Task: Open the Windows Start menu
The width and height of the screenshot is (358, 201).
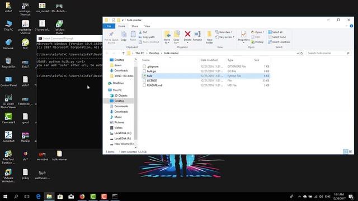Action: [5, 197]
